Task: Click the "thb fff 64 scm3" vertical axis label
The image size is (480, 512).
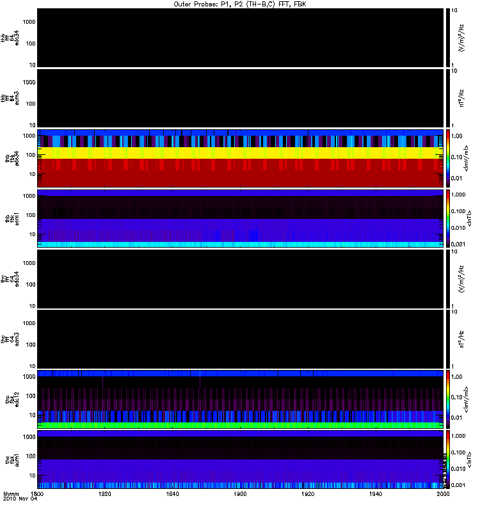Action: [x=10, y=99]
